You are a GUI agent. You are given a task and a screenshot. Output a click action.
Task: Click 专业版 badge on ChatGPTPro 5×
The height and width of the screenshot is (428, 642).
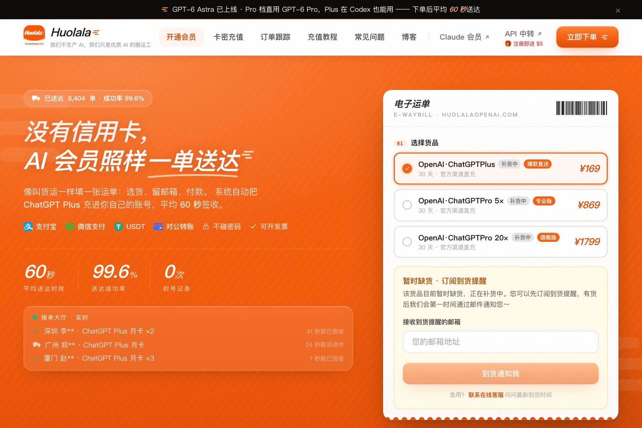tap(544, 201)
